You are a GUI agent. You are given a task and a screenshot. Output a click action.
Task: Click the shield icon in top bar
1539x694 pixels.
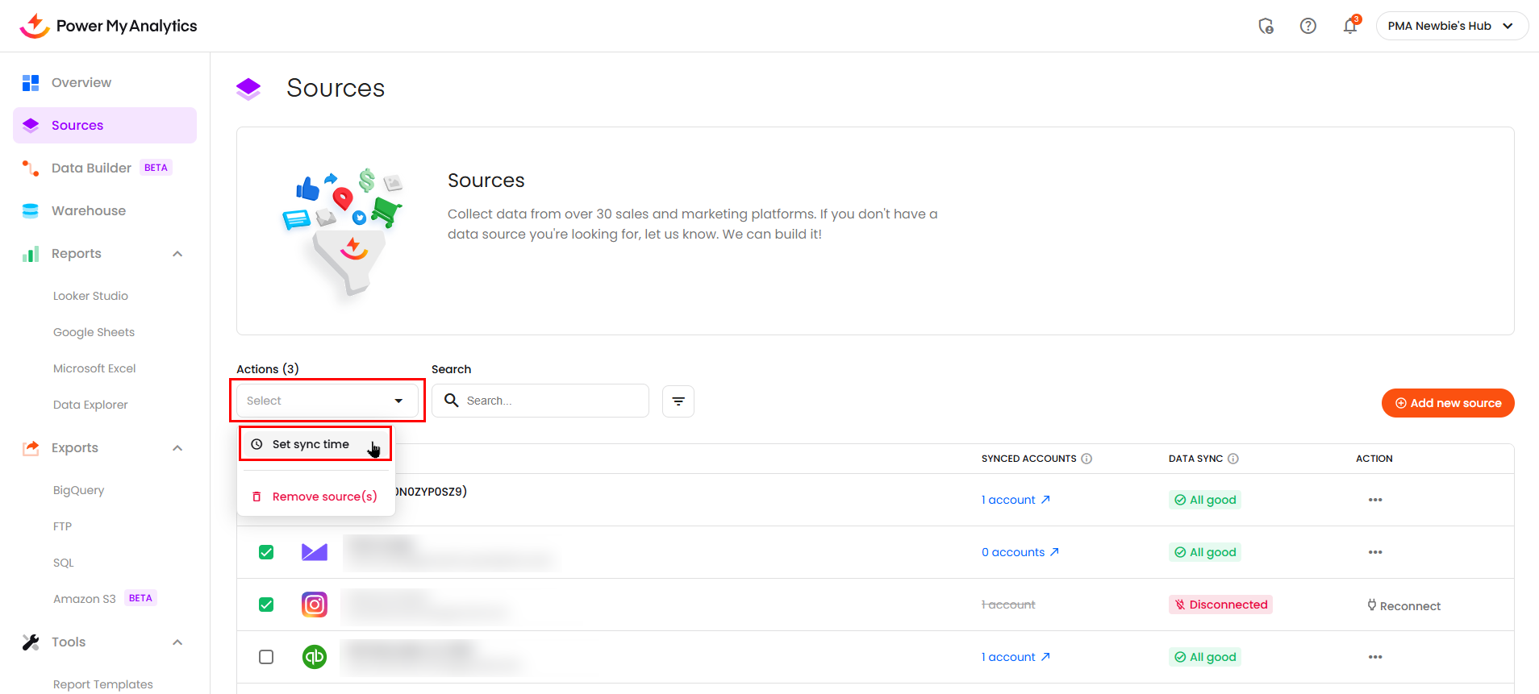coord(1266,26)
